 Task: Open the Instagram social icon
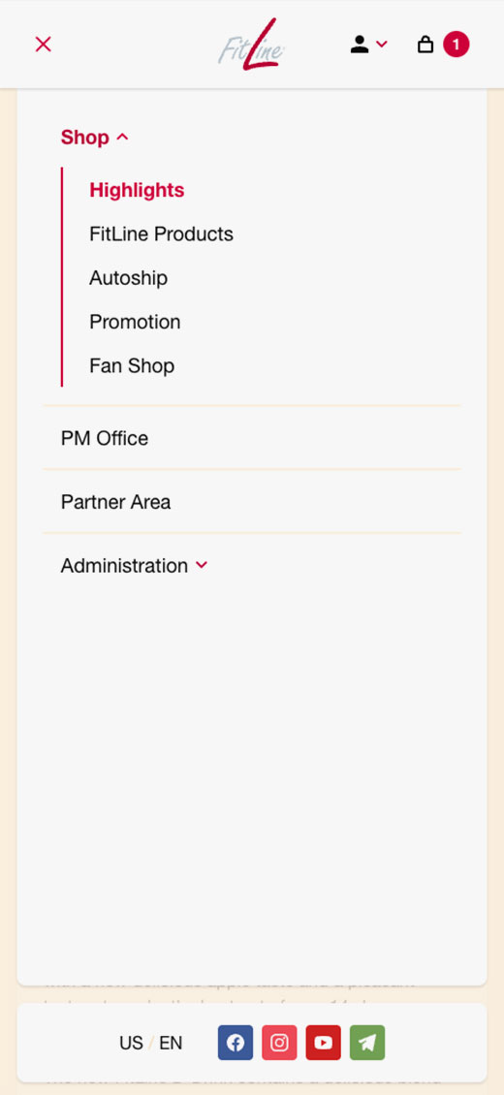click(x=279, y=1043)
